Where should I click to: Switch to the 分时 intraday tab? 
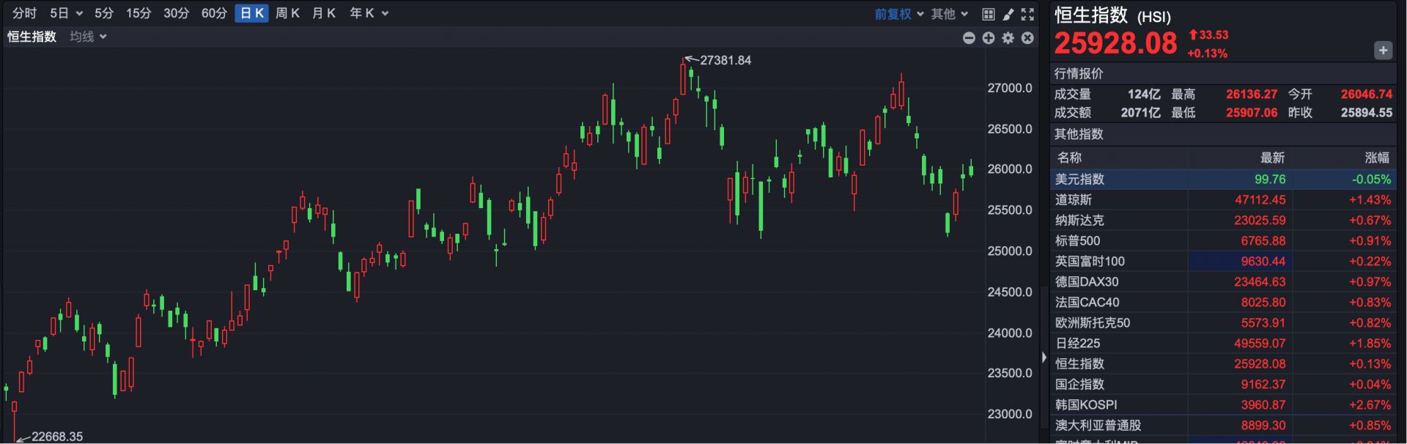pyautogui.click(x=24, y=13)
